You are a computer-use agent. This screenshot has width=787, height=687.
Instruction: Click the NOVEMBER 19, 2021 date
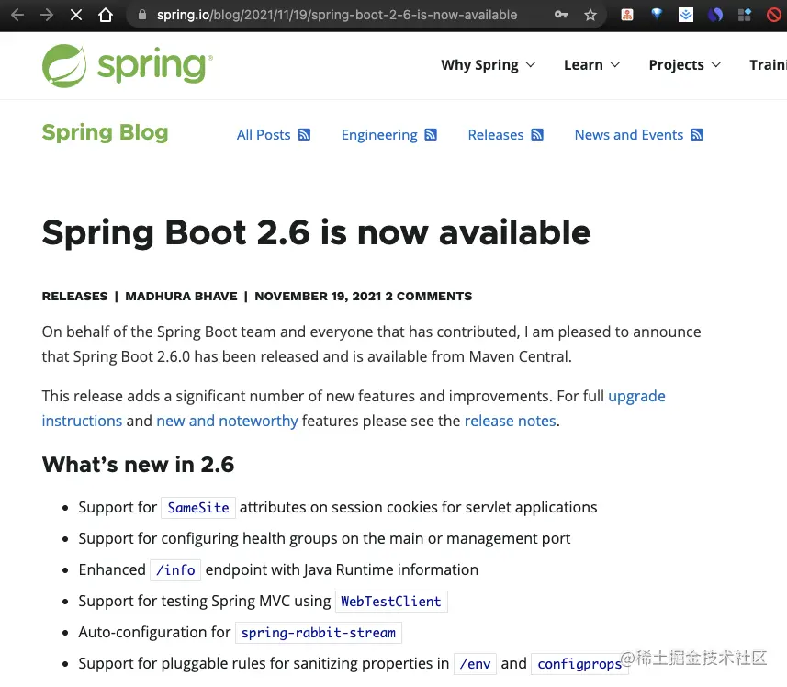click(319, 296)
